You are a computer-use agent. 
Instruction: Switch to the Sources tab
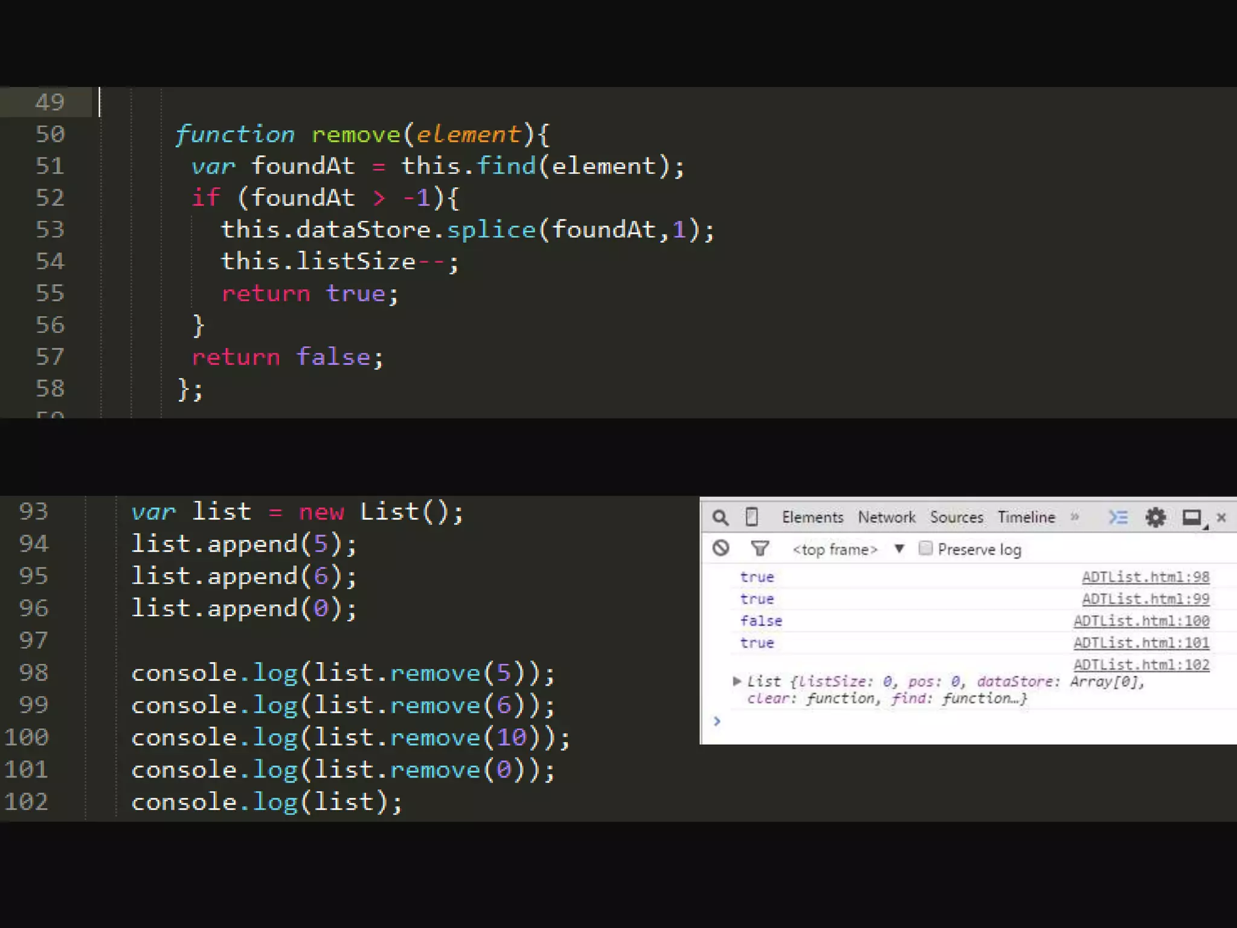point(957,518)
